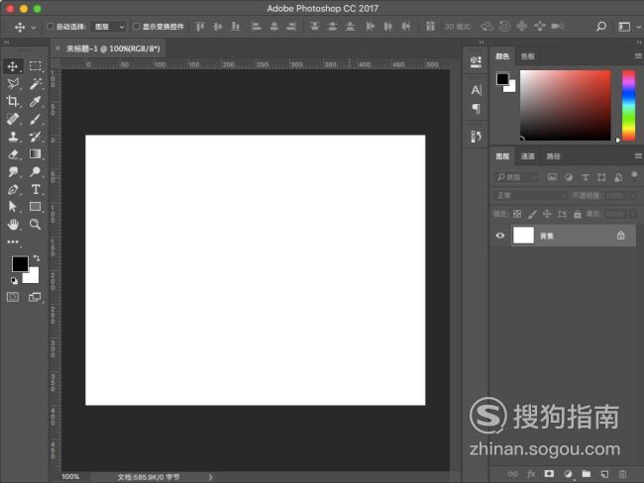Select the Zoom tool
This screenshot has height=483, width=644.
[x=35, y=224]
